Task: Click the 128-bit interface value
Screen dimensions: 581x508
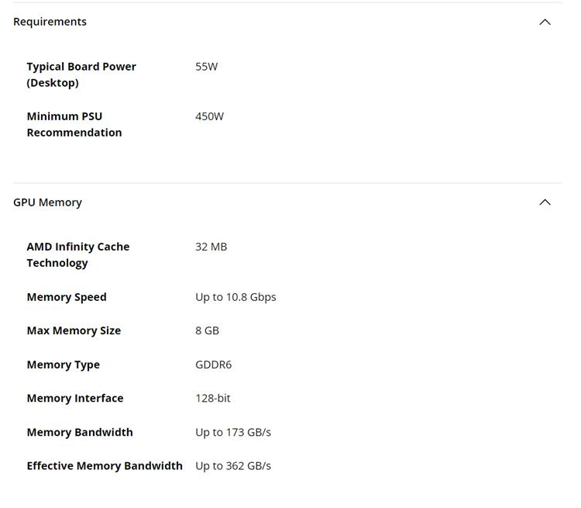Action: (x=212, y=398)
